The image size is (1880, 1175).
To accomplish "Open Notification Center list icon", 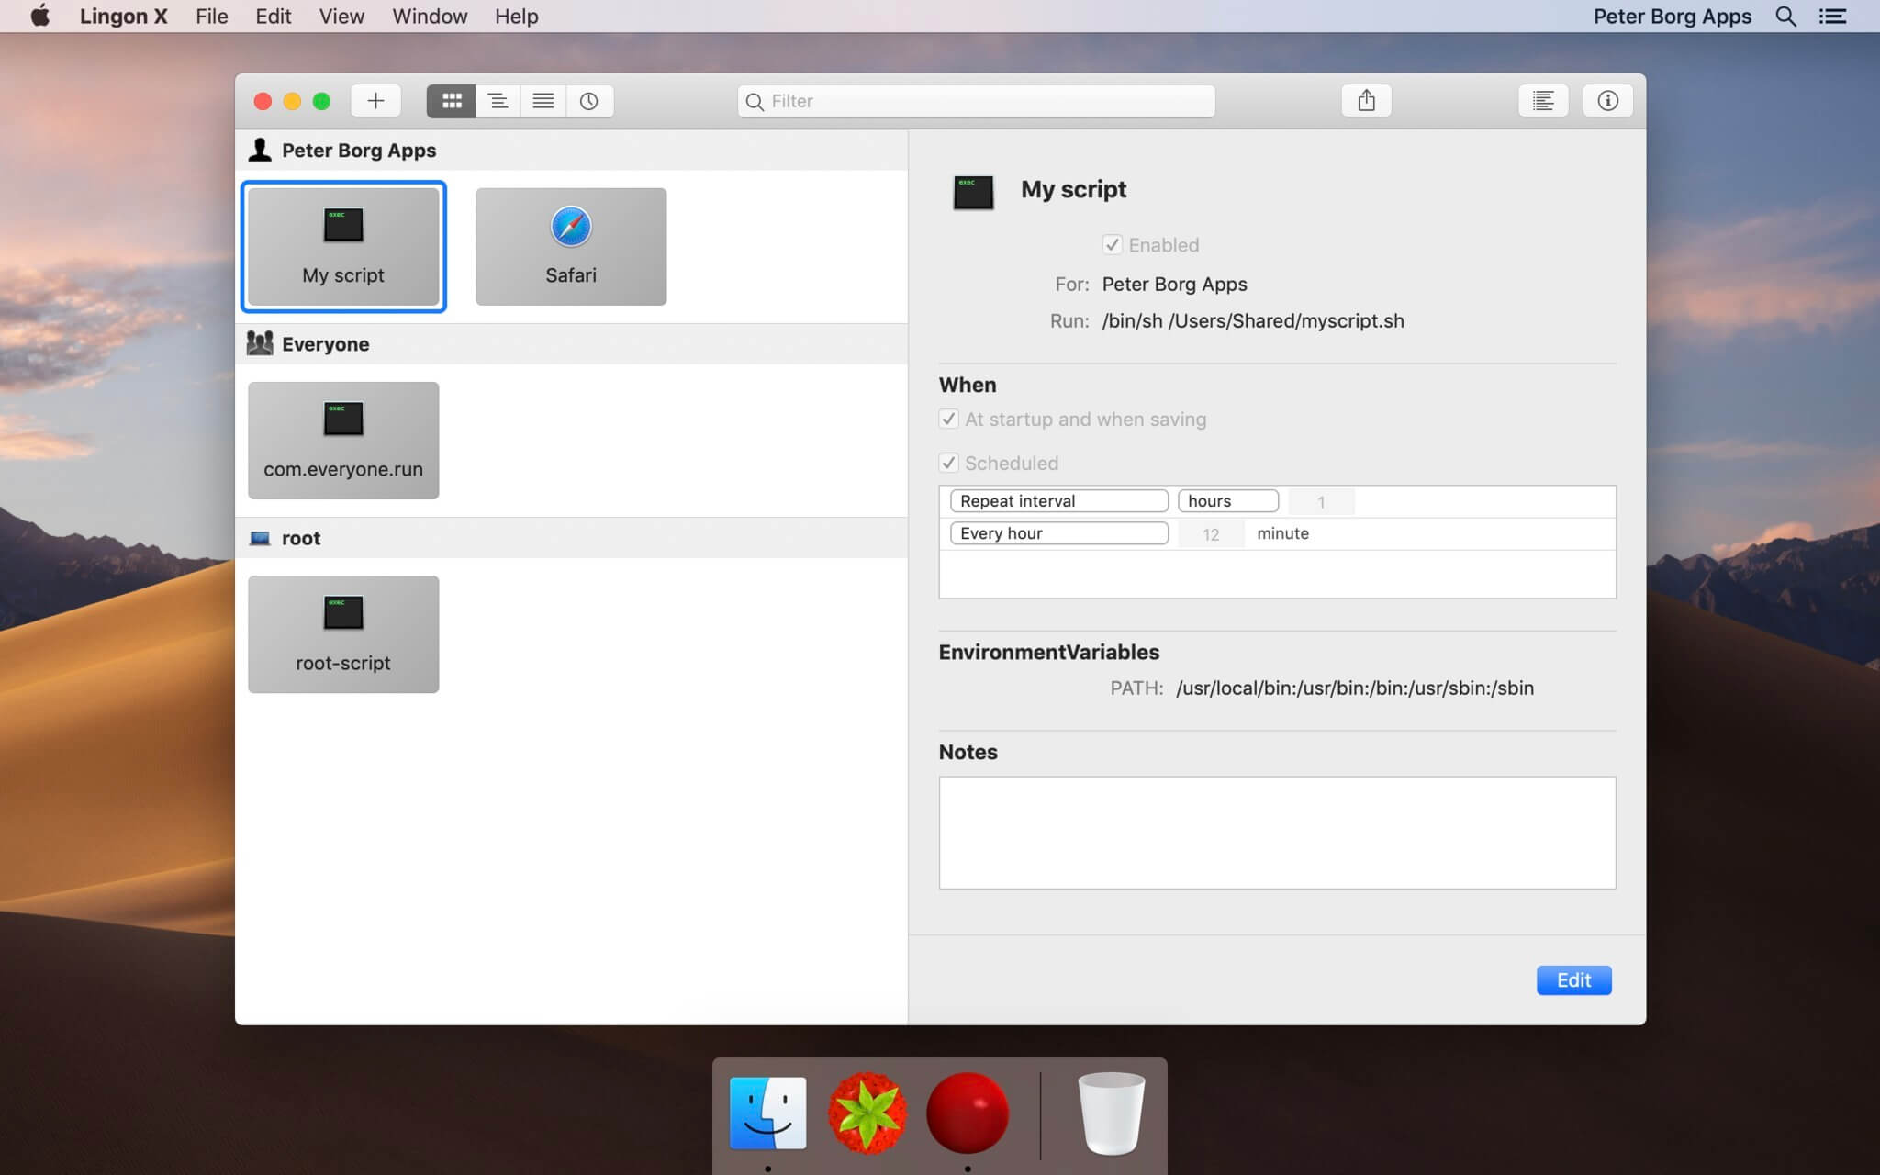I will click(1832, 16).
